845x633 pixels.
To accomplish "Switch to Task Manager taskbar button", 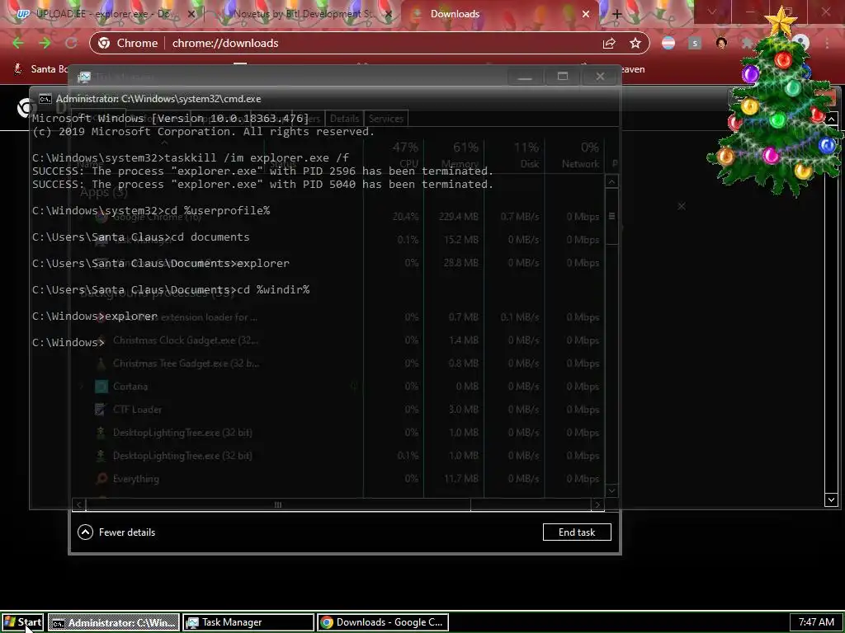I will click(248, 622).
